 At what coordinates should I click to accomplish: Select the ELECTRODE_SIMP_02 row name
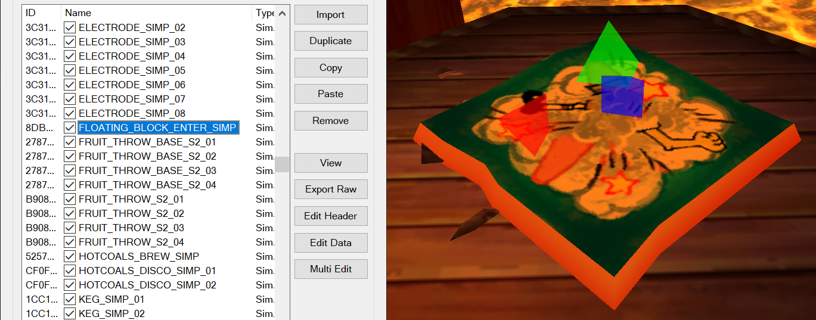132,27
